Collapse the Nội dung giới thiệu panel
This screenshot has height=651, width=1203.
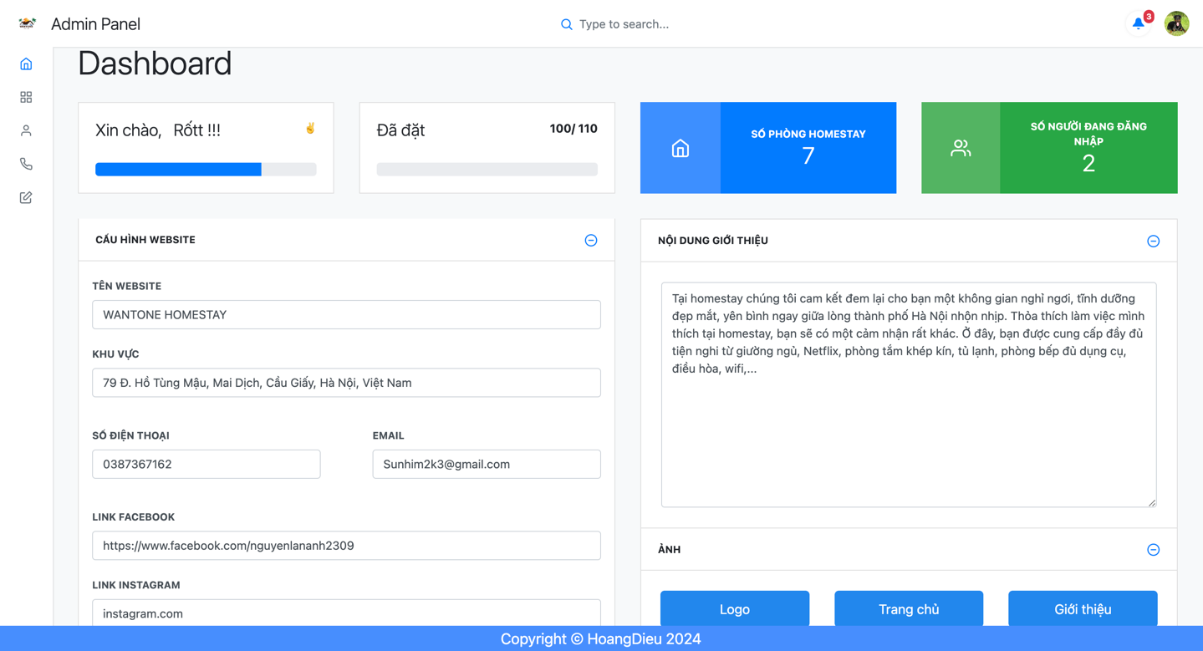(1153, 242)
